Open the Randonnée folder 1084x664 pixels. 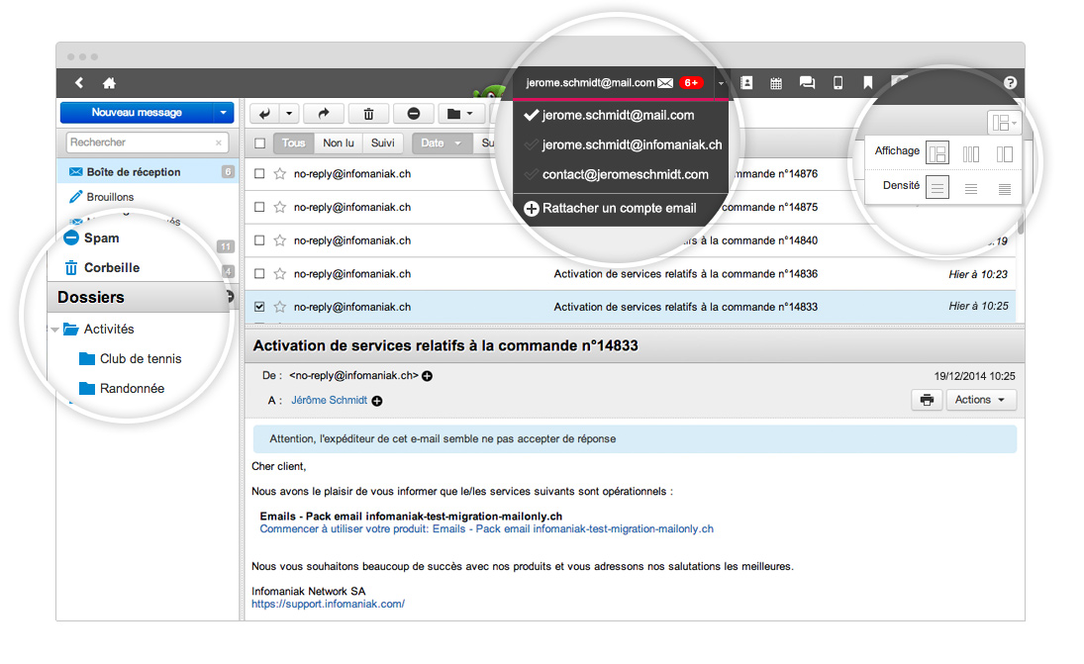coord(132,388)
